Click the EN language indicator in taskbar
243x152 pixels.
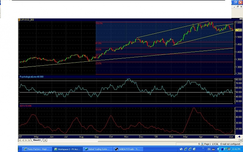[x=209, y=149]
